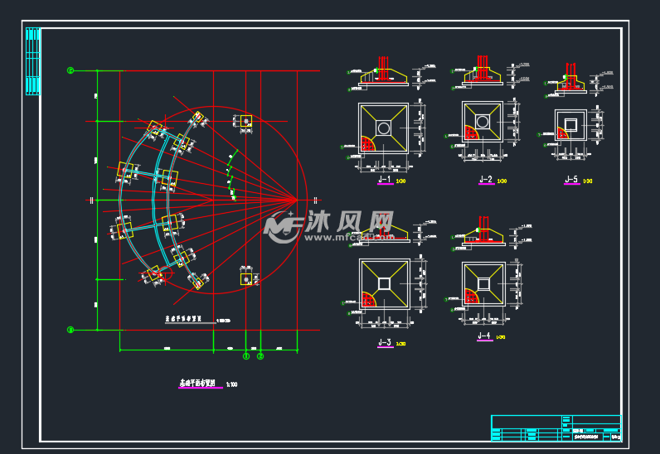The image size is (660, 454).
Task: Select the cyan title block at bottom right
Action: click(556, 427)
